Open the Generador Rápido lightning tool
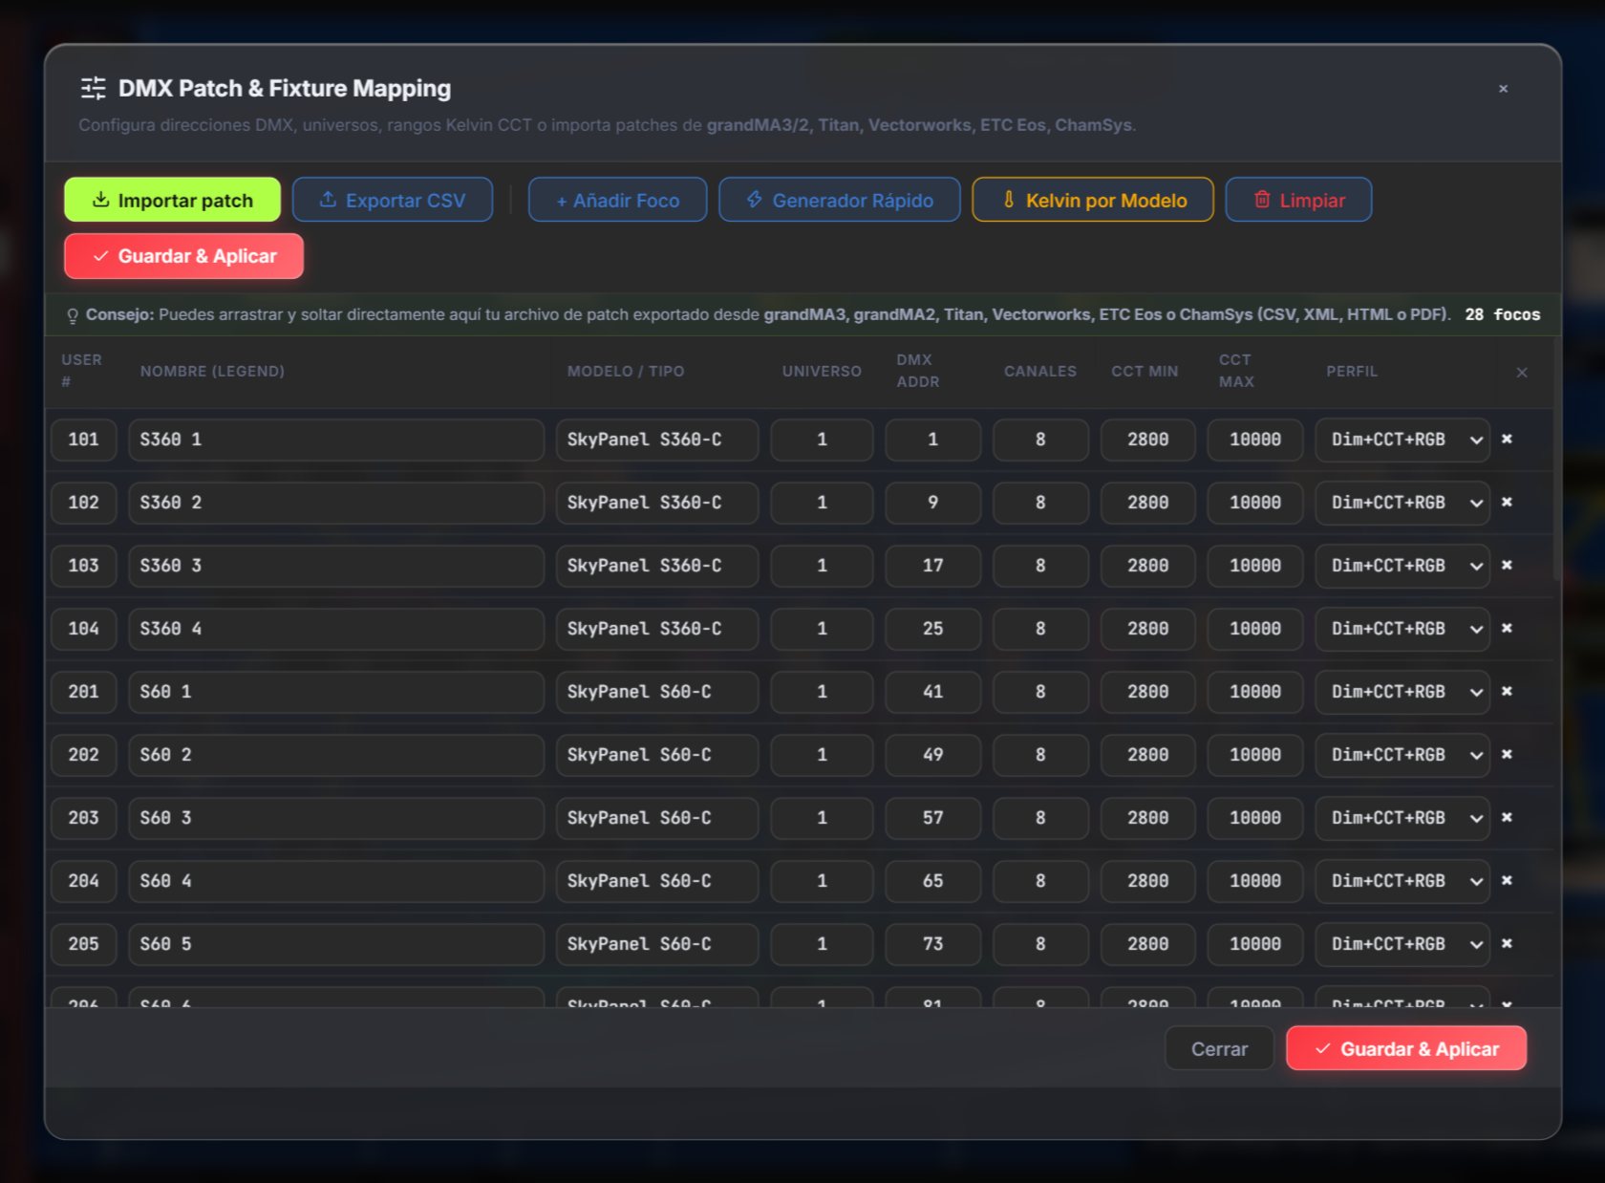Image resolution: width=1605 pixels, height=1183 pixels. (840, 200)
